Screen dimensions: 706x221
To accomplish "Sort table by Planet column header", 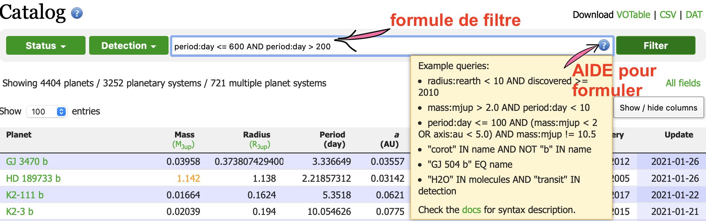I will point(19,135).
